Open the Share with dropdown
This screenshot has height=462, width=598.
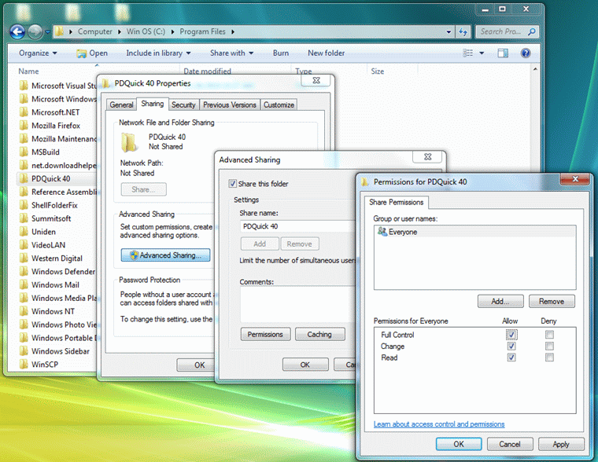(x=231, y=53)
